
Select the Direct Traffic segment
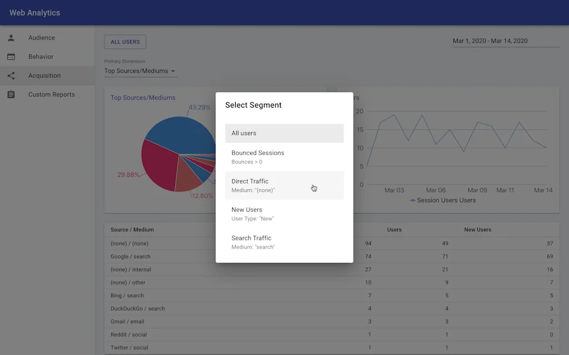[284, 184]
